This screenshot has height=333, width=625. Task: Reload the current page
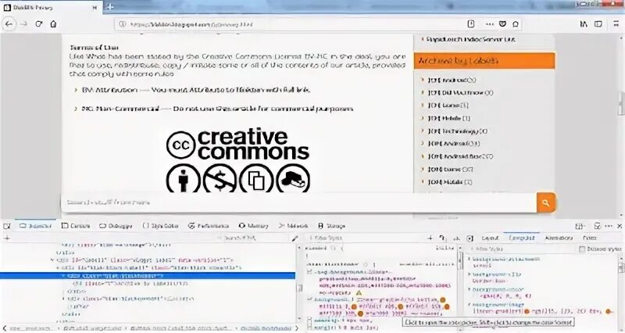pos(38,24)
